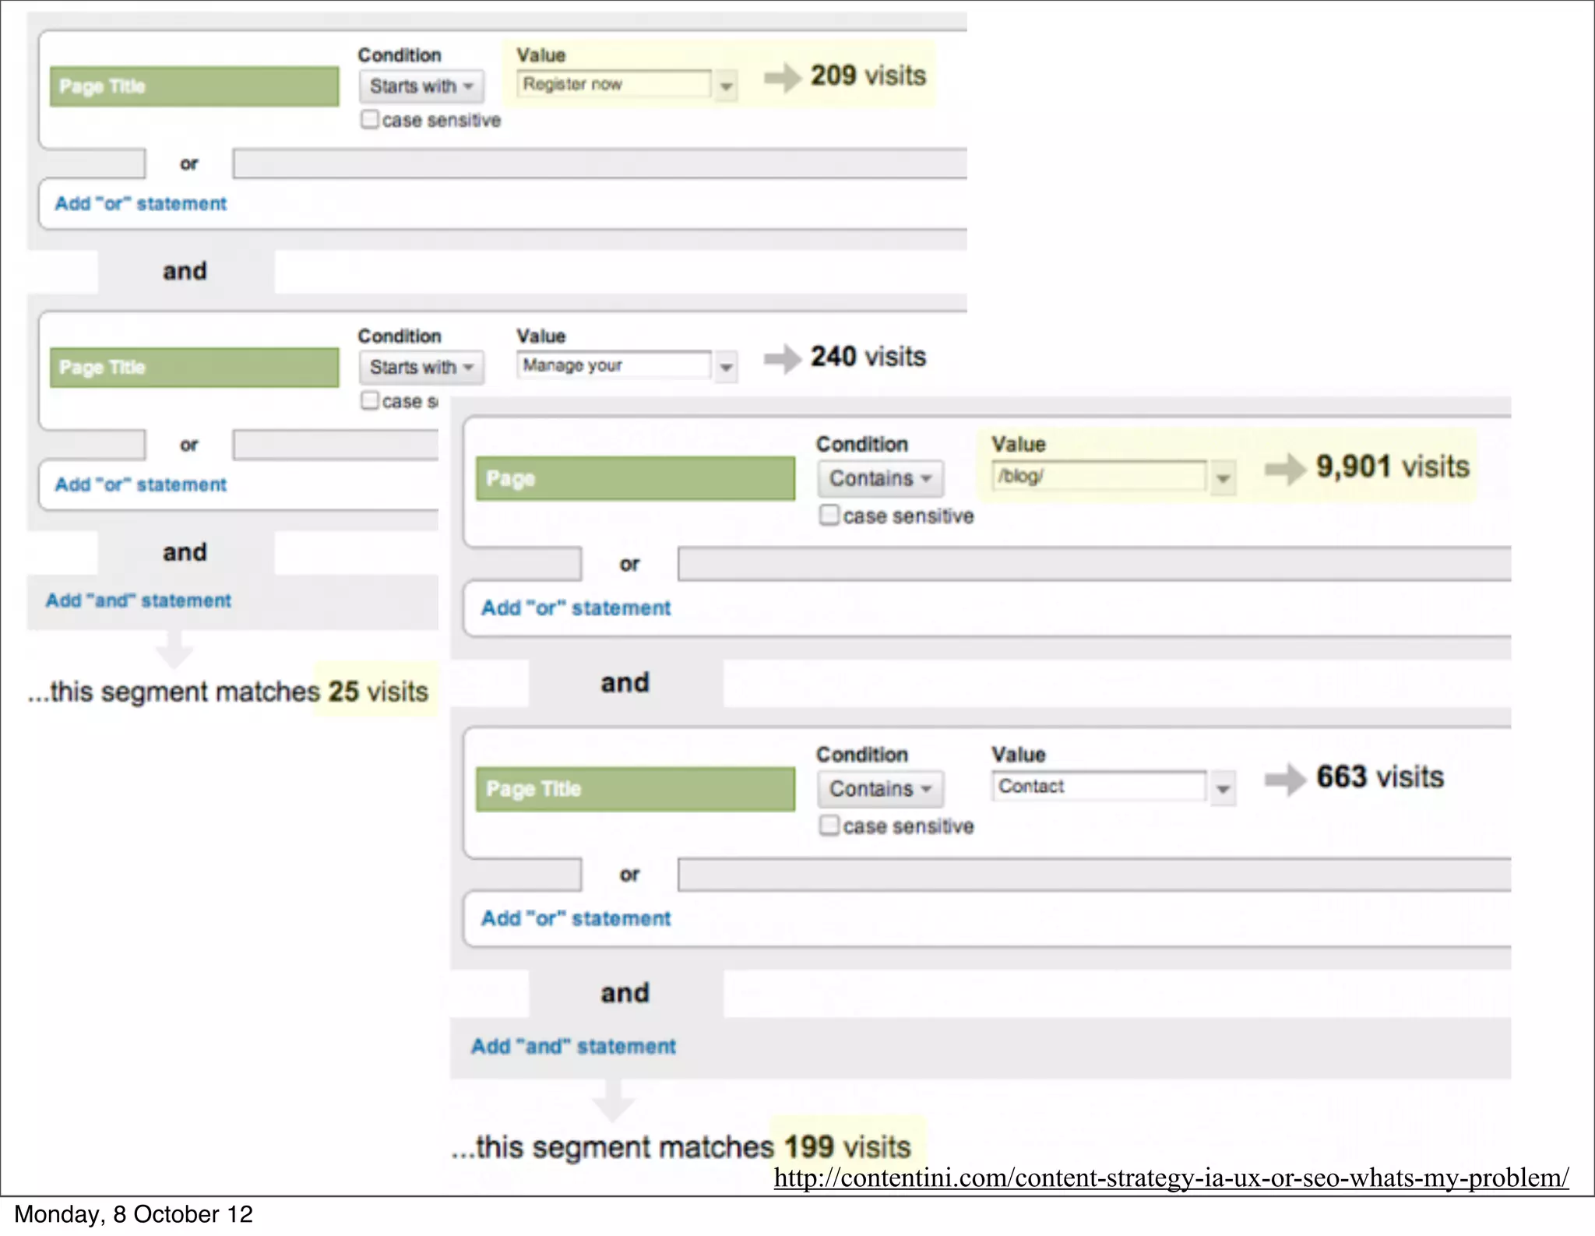
Task: Click 'Add "or" statement' below the Contact row
Action: pyautogui.click(x=576, y=918)
